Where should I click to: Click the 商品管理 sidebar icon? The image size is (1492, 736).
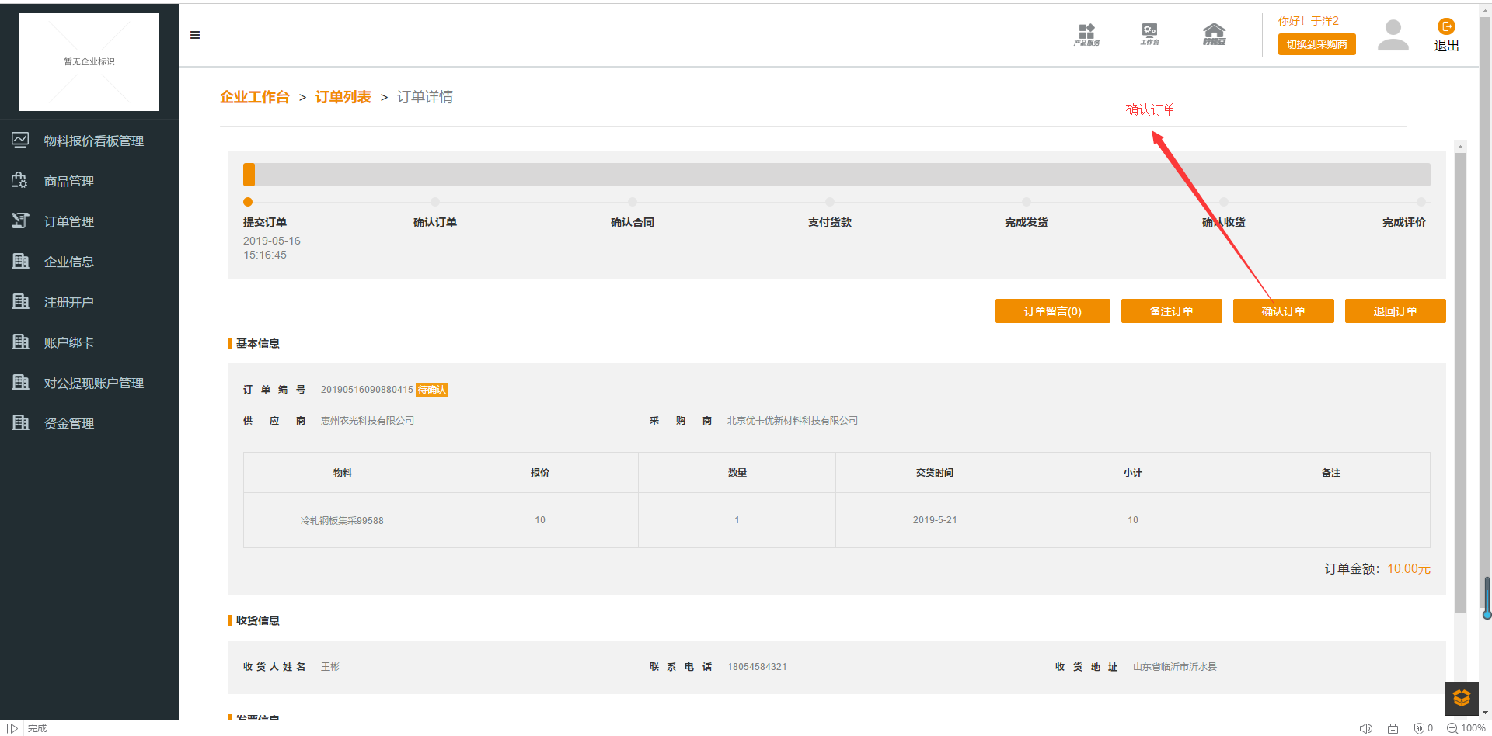(20, 180)
